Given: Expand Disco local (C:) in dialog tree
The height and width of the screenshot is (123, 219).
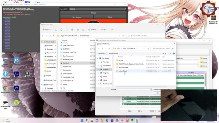Looking at the screenshot, I should [99, 84].
